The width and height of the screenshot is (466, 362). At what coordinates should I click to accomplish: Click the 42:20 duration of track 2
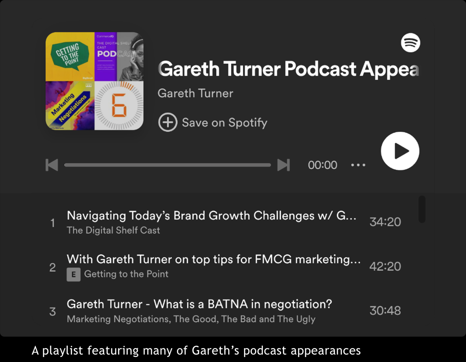pyautogui.click(x=385, y=266)
